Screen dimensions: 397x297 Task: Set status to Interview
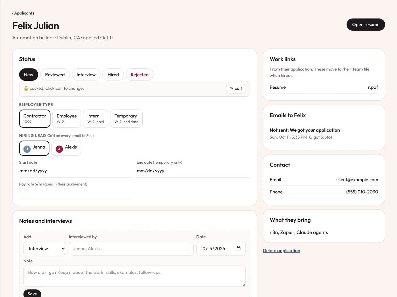pyautogui.click(x=86, y=75)
